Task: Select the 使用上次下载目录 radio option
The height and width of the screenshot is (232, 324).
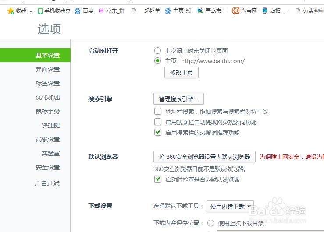Action: [210, 223]
